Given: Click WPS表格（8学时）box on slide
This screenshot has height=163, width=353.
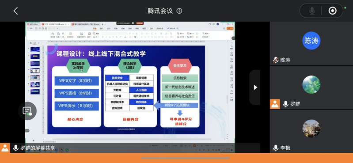Looking at the screenshot, I should pyautogui.click(x=76, y=94).
